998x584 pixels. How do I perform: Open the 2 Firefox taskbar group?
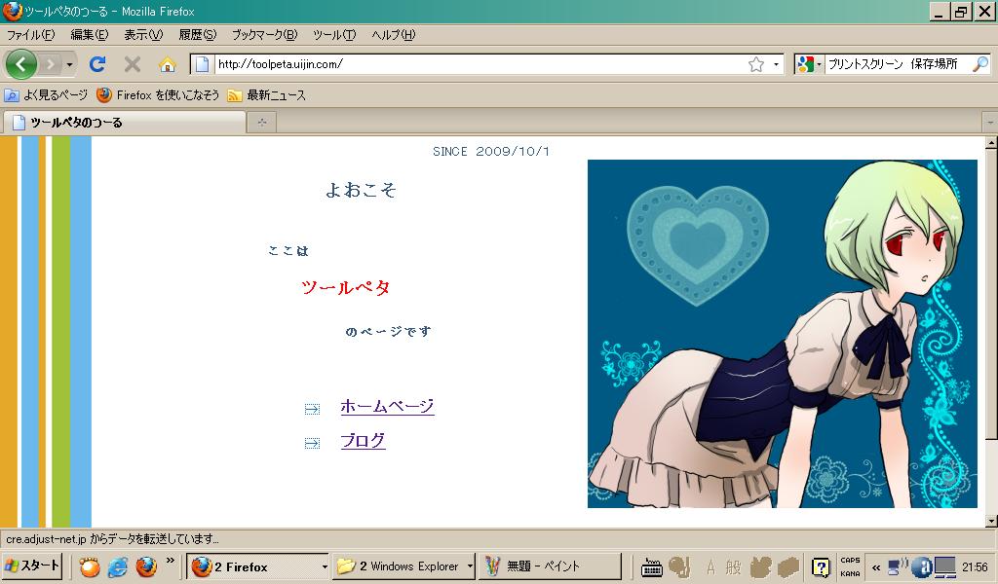[x=259, y=566]
